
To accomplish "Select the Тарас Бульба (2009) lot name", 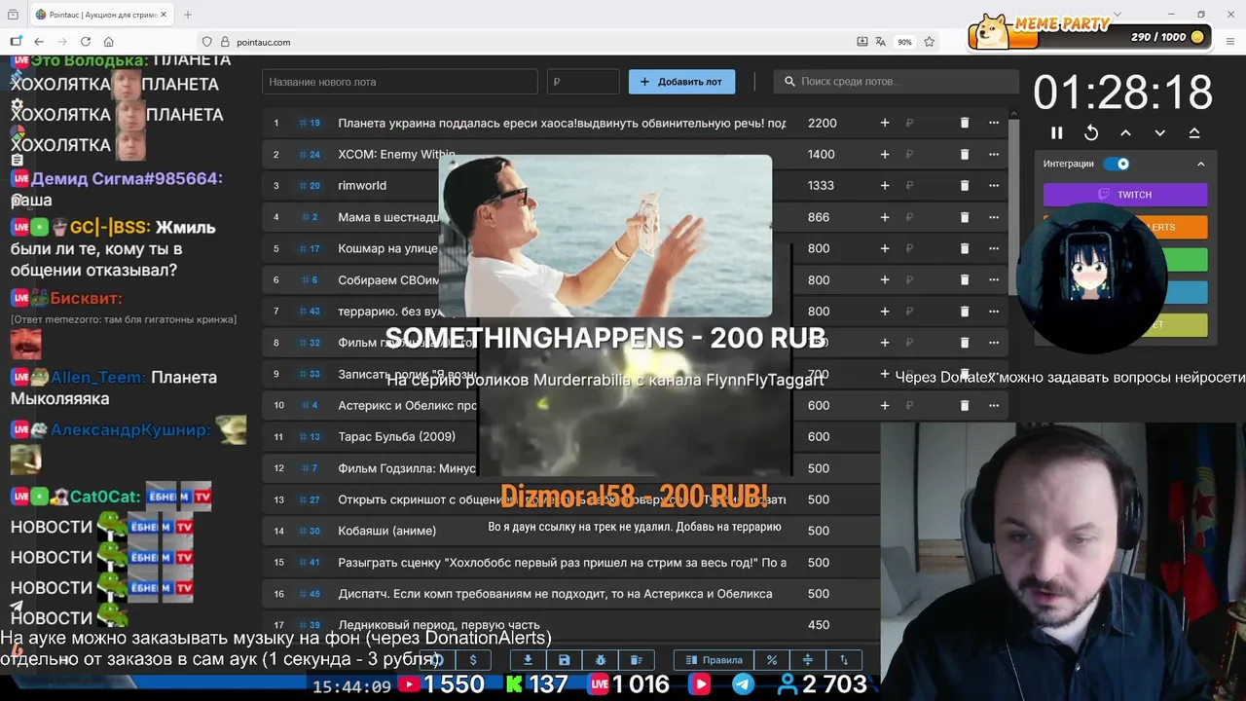I will click(396, 436).
